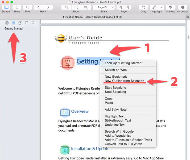Screen dimensions: 190x160
Task: Select Getting Started outline entry
Action: [14, 28]
